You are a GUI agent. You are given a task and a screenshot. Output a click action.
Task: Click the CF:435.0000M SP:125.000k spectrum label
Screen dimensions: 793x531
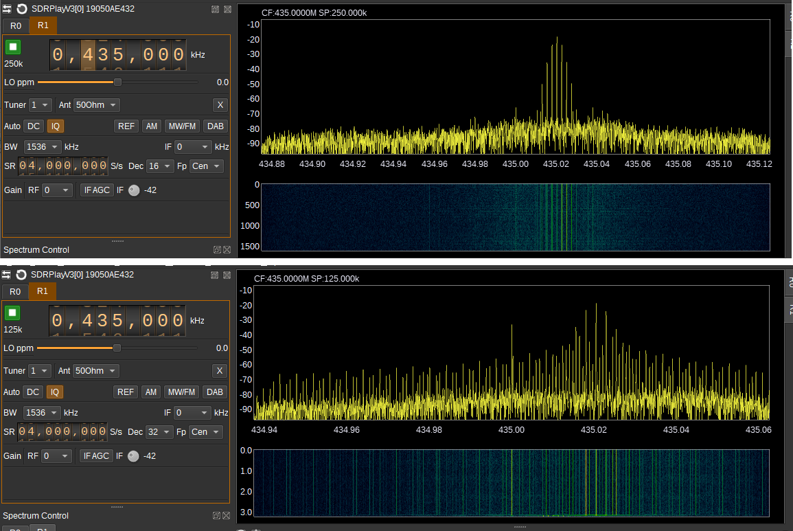point(306,278)
